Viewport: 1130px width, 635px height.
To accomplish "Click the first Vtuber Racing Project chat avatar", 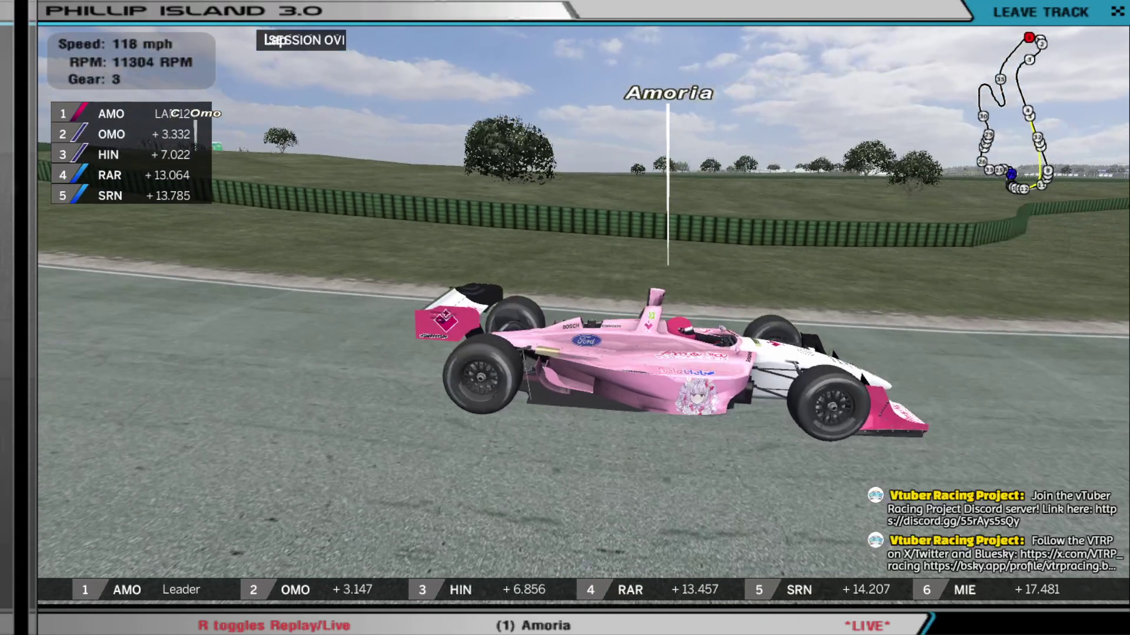I will point(875,495).
